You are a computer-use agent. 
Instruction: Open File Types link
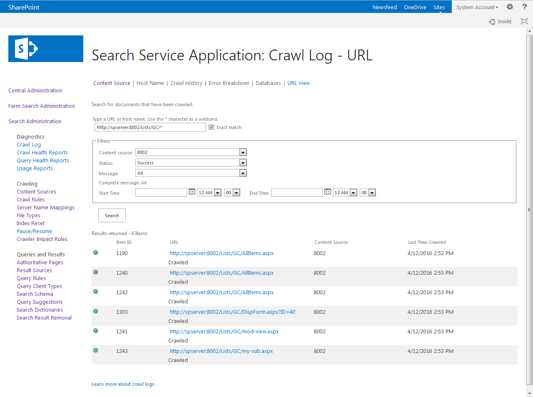tap(28, 216)
